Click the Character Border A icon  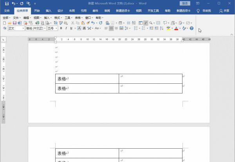[x=79, y=28]
